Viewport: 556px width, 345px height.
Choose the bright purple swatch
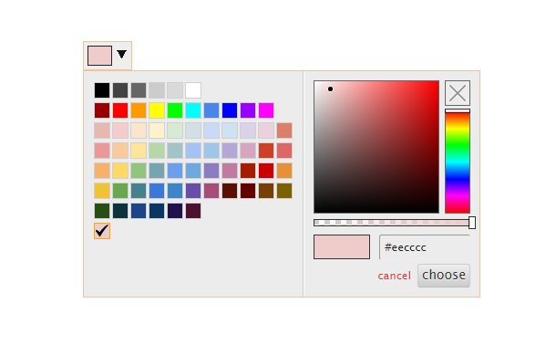(x=248, y=110)
